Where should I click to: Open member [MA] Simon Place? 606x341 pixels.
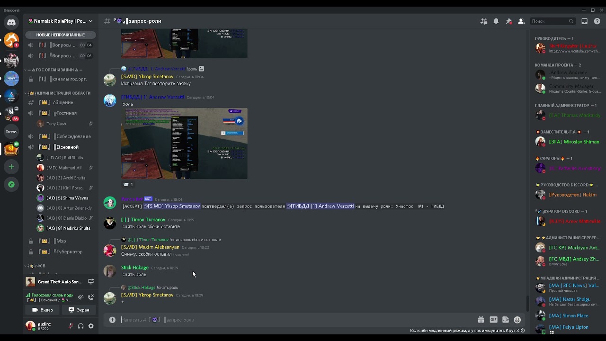tap(568, 316)
